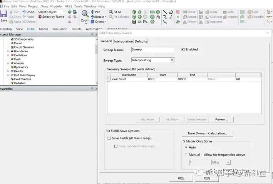Click the Imprint icon
This screenshot has height=184, width=273.
coord(225,17)
